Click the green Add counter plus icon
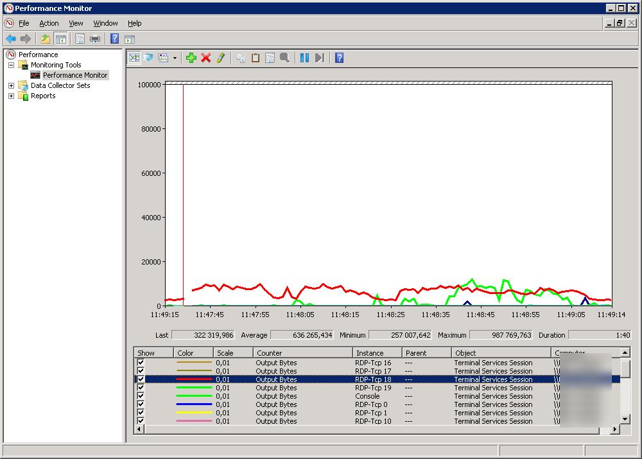Viewport: 642px width, 459px height. click(191, 58)
